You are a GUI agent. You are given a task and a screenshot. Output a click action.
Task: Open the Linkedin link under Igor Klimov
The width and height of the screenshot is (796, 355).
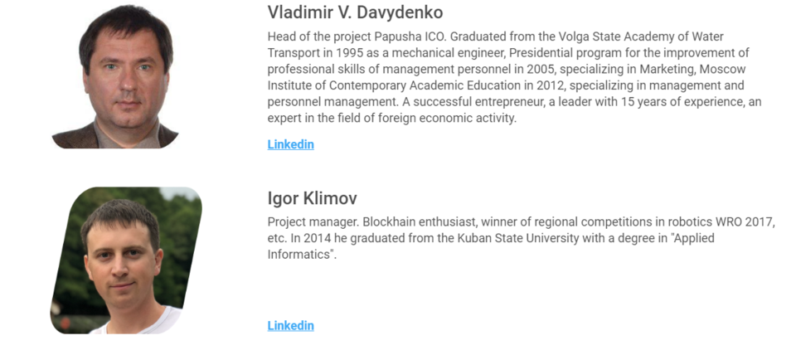(x=290, y=325)
